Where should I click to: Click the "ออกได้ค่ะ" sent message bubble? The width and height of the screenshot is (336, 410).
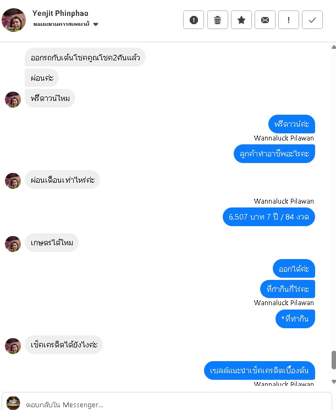pos(294,268)
